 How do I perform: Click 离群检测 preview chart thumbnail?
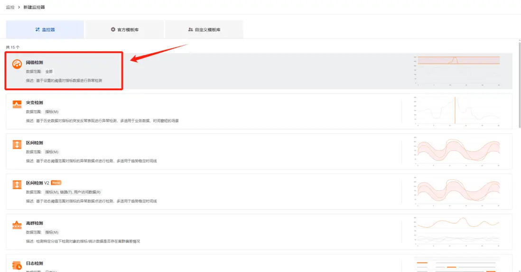coord(457,232)
